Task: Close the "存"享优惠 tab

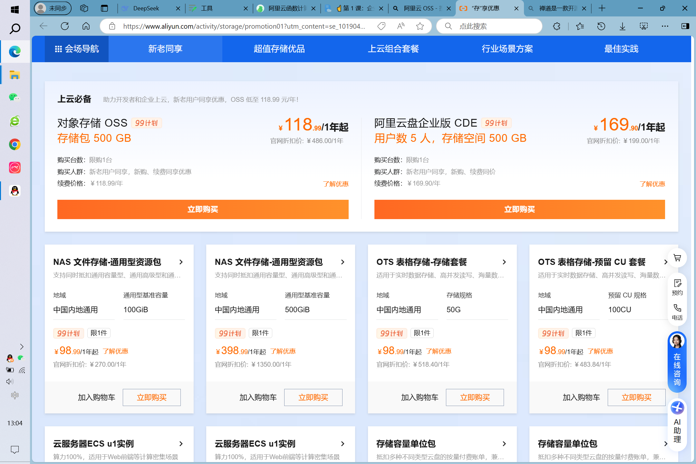Action: pos(517,9)
